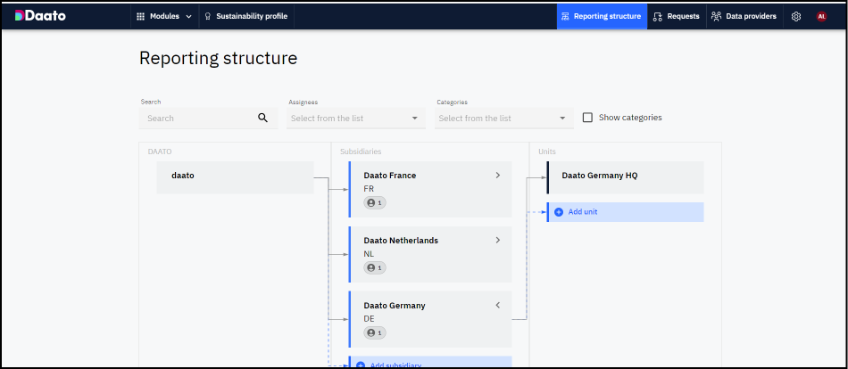The height and width of the screenshot is (369, 848).
Task: Click the Daato logo
Action: (x=40, y=16)
